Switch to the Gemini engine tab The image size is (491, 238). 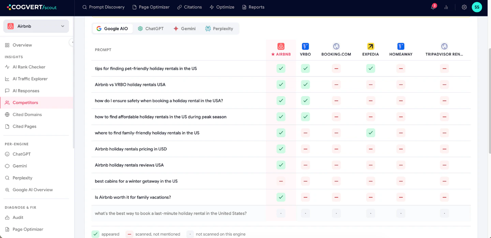pyautogui.click(x=184, y=29)
